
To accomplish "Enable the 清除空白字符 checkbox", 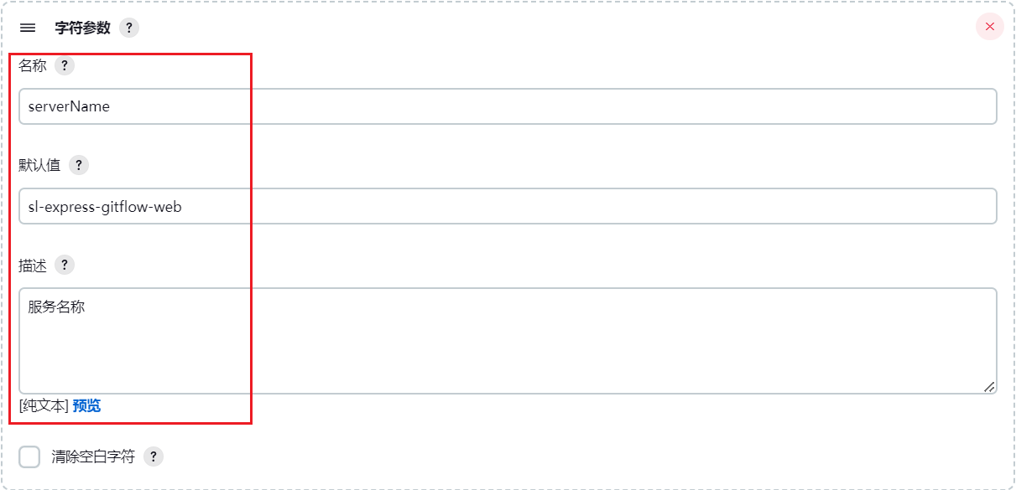I will click(29, 456).
